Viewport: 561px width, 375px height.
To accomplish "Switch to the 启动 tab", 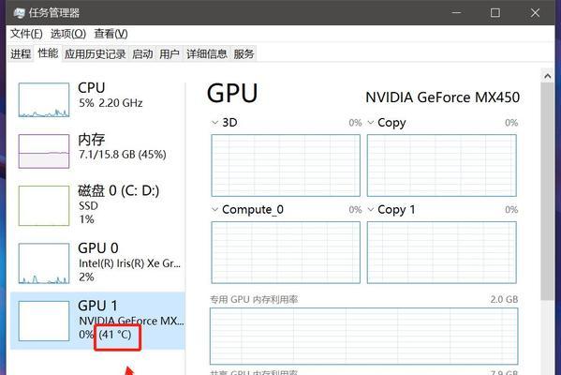I will (x=142, y=54).
